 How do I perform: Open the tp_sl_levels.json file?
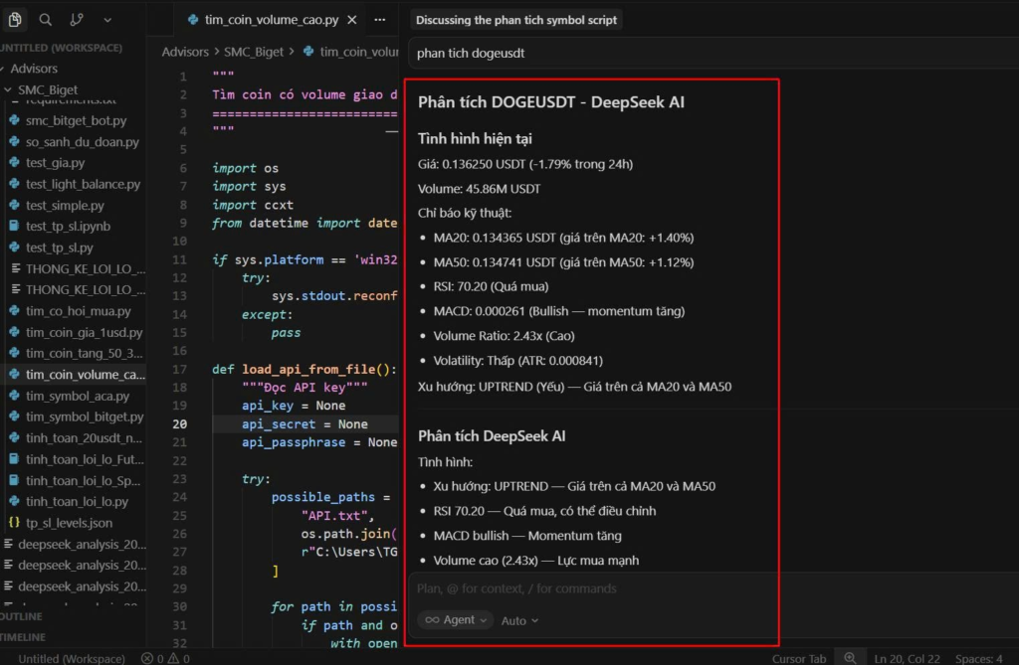(x=69, y=523)
